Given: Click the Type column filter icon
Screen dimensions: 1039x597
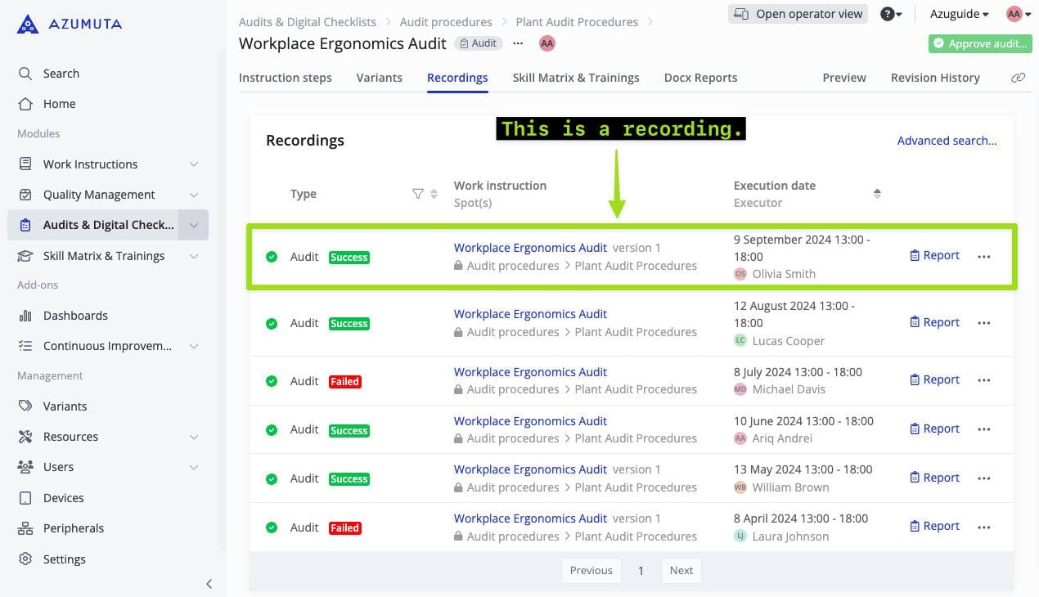Looking at the screenshot, I should pyautogui.click(x=418, y=194).
